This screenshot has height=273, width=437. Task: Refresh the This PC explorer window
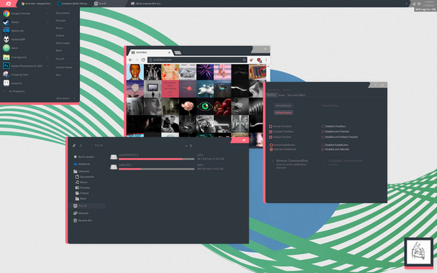(191, 145)
